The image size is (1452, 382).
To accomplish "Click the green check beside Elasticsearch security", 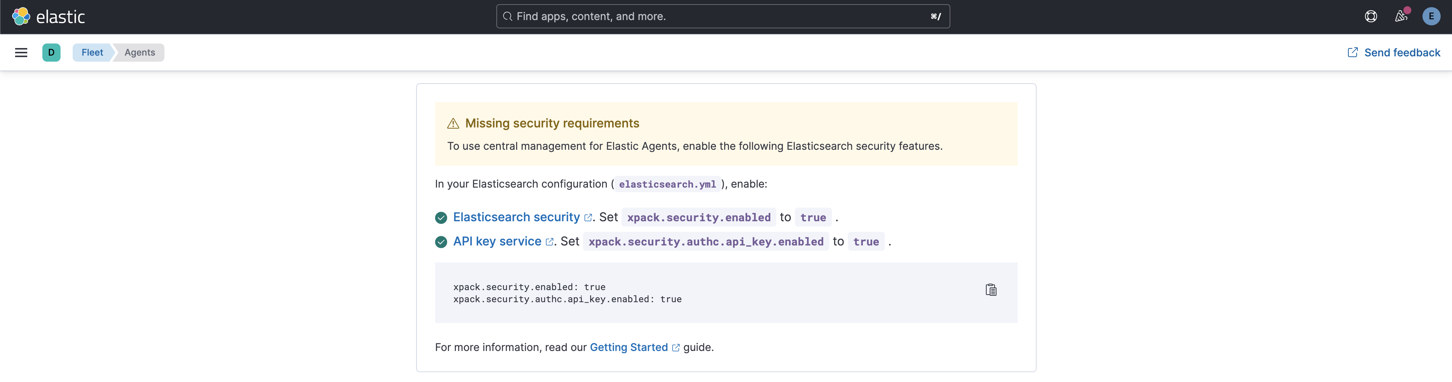I will 441,217.
